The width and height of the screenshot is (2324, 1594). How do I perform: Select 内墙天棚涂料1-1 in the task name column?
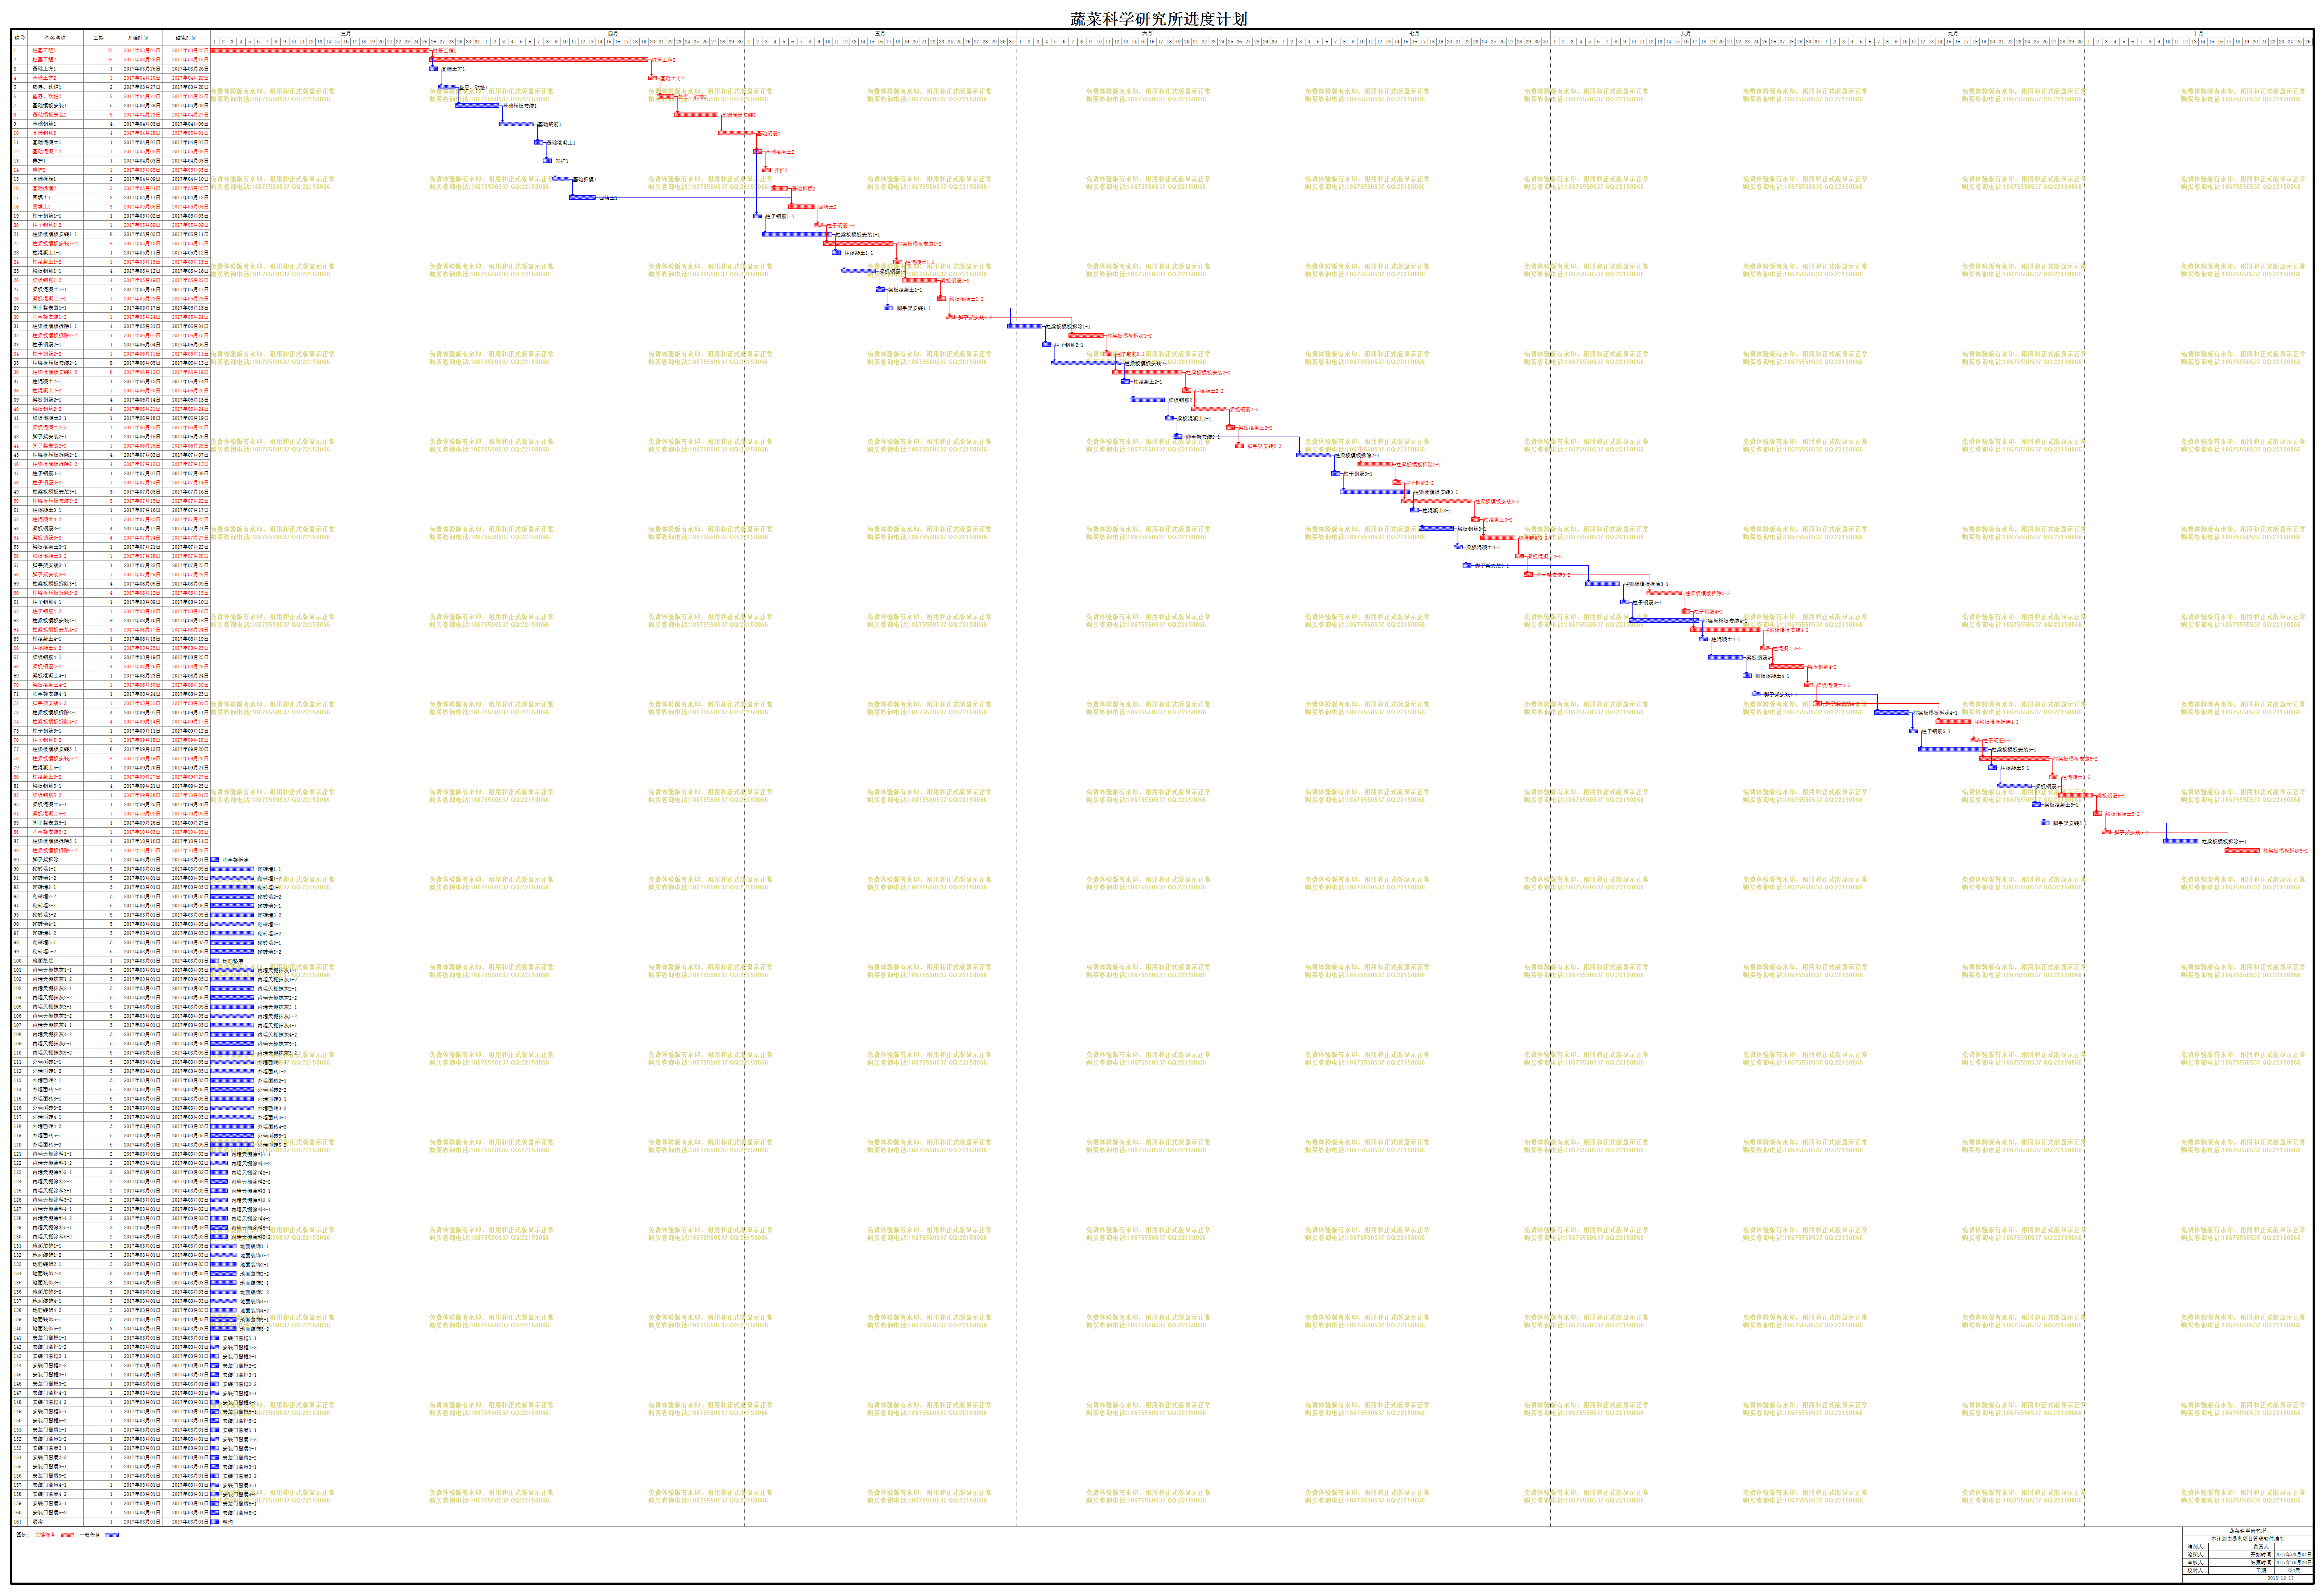click(x=52, y=1154)
